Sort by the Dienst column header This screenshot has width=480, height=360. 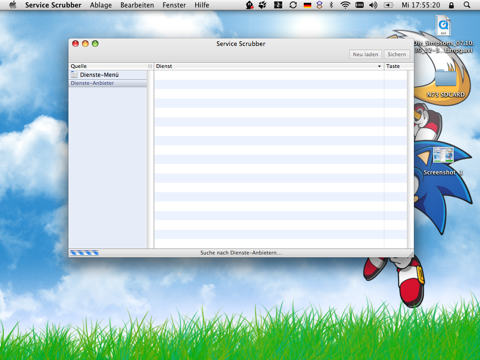point(269,66)
